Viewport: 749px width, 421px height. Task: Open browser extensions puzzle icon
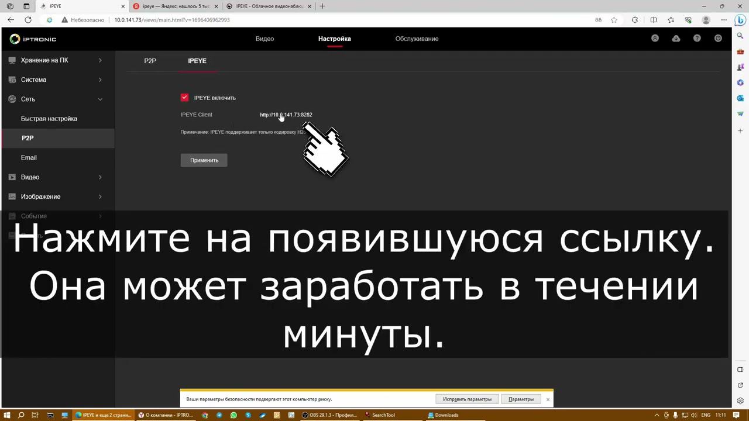click(x=635, y=20)
